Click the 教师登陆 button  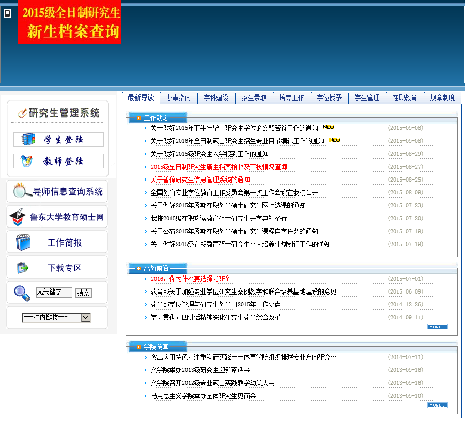pos(58,161)
